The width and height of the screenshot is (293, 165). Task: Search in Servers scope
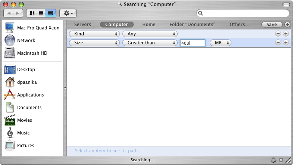82,25
